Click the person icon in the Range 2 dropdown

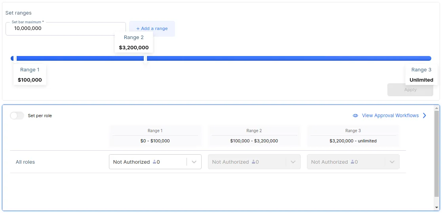point(253,162)
